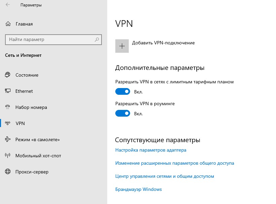Click the home icon beside Главная
The image size is (276, 204).
(8, 24)
